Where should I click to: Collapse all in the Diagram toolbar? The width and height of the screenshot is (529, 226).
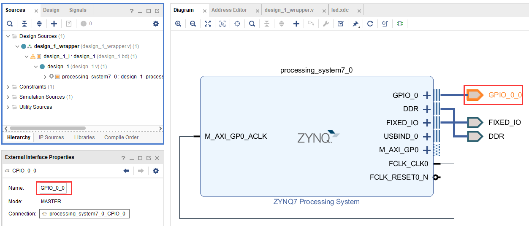point(267,24)
